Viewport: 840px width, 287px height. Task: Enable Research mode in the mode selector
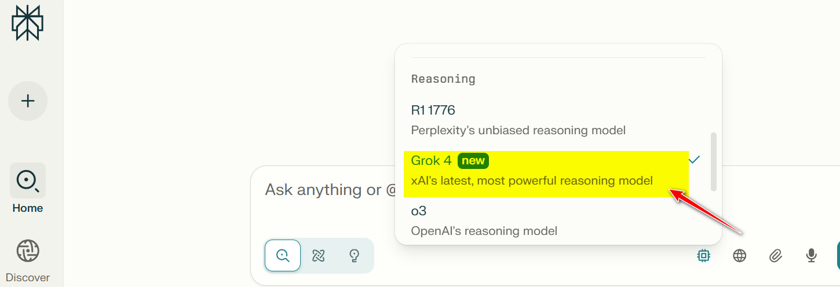tap(319, 255)
